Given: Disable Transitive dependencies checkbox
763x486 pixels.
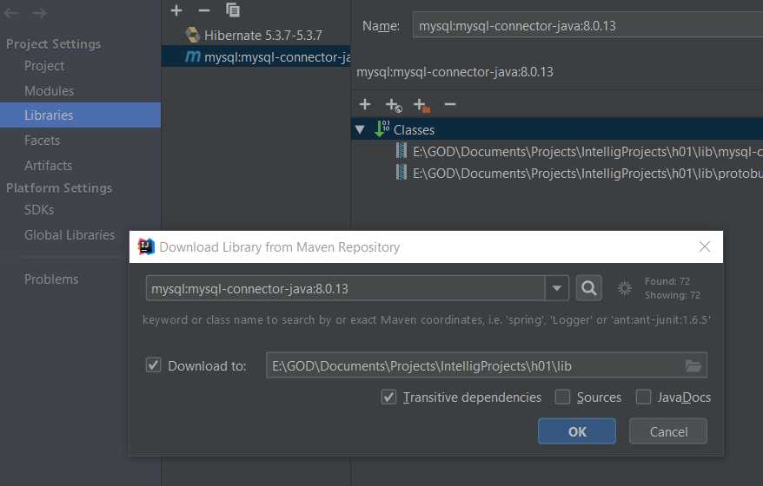Looking at the screenshot, I should click(389, 397).
